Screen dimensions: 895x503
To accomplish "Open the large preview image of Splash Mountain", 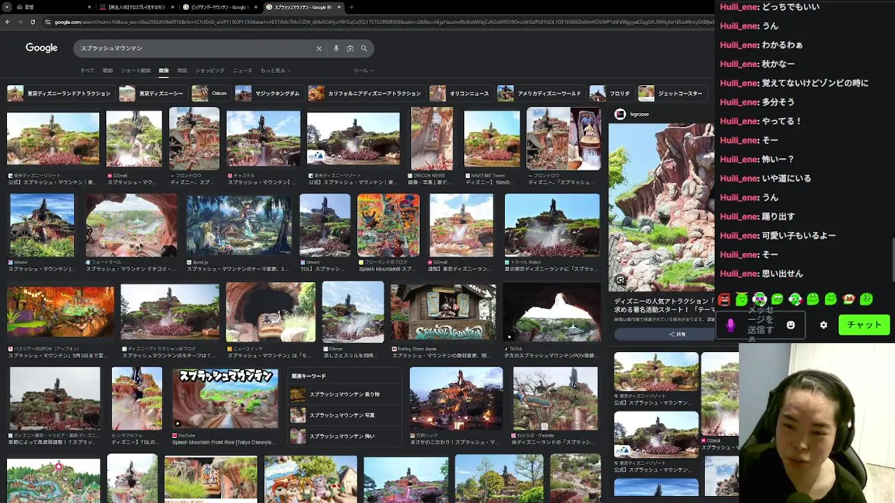I will coord(661,208).
